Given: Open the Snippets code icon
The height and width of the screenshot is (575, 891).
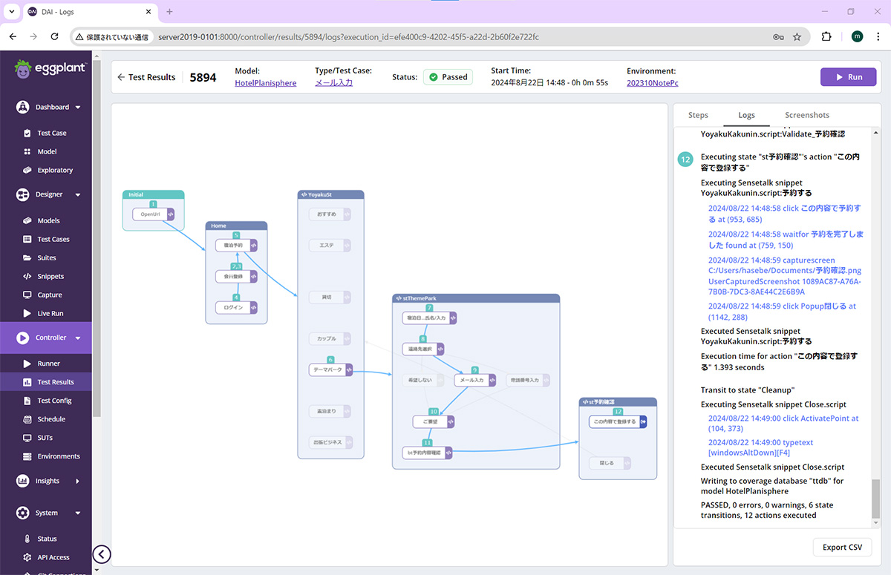Looking at the screenshot, I should pyautogui.click(x=27, y=276).
